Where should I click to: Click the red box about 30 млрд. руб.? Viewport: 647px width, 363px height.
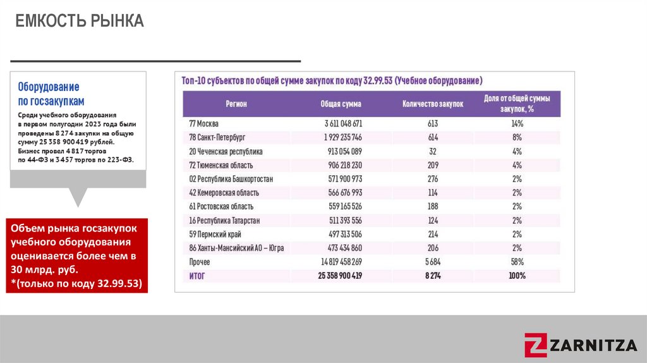coord(76,255)
